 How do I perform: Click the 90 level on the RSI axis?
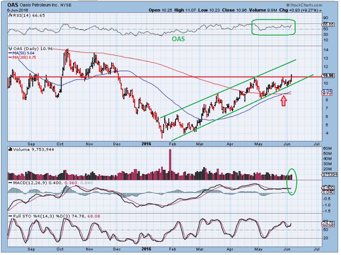[325, 18]
